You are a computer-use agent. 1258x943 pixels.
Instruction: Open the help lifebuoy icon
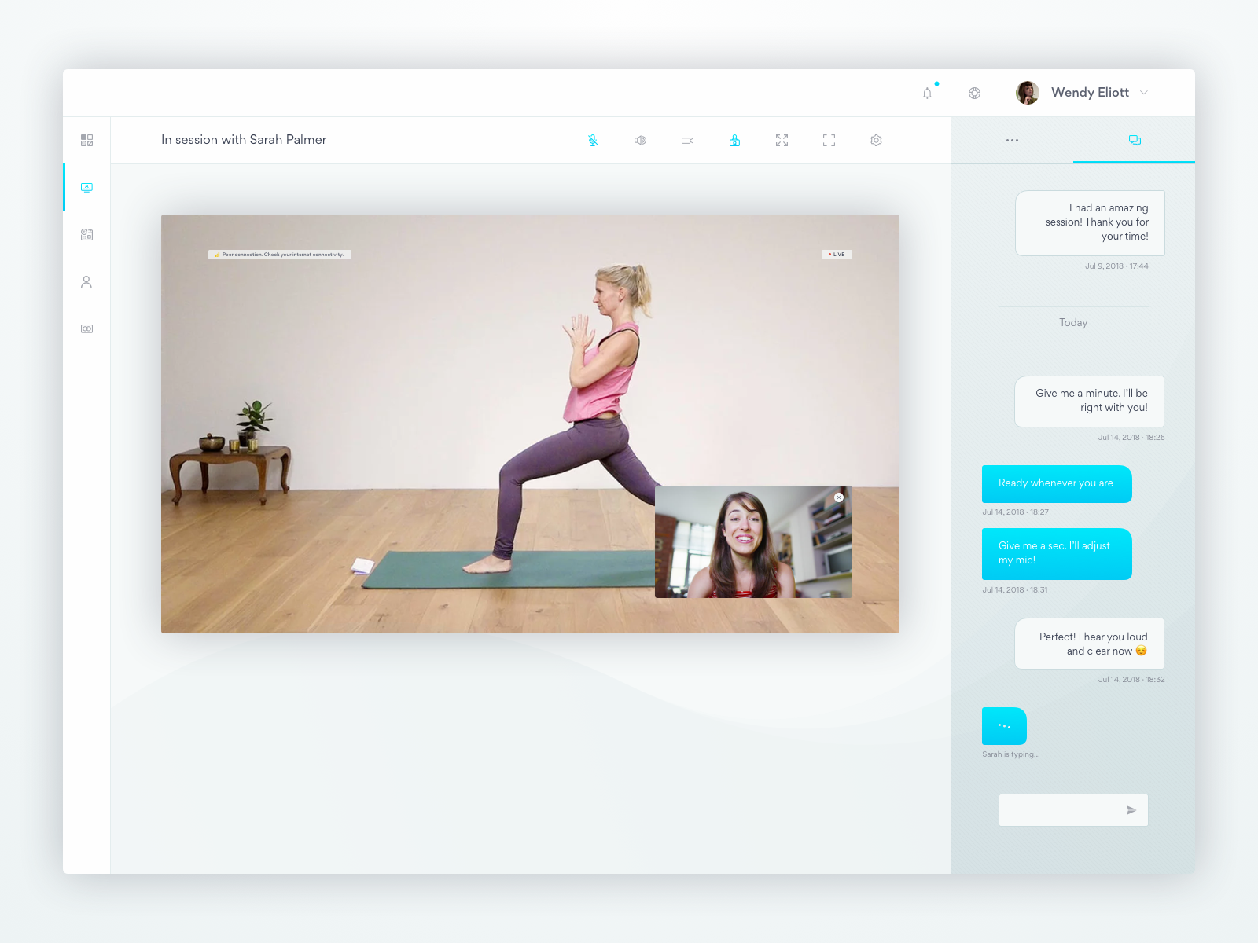(x=974, y=93)
